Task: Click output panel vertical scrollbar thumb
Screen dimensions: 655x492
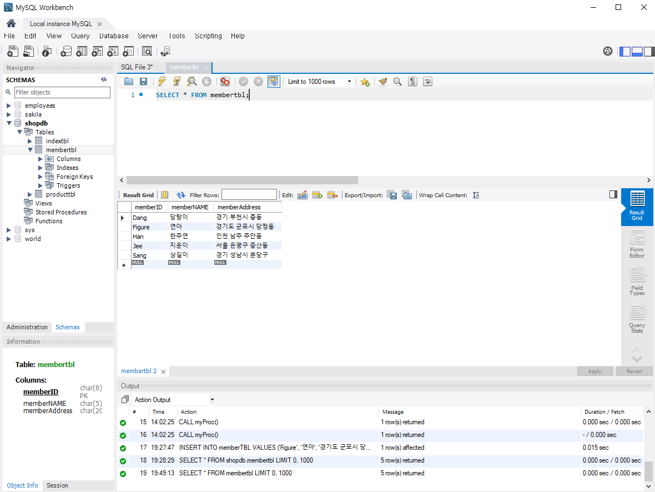Action: pos(648,471)
